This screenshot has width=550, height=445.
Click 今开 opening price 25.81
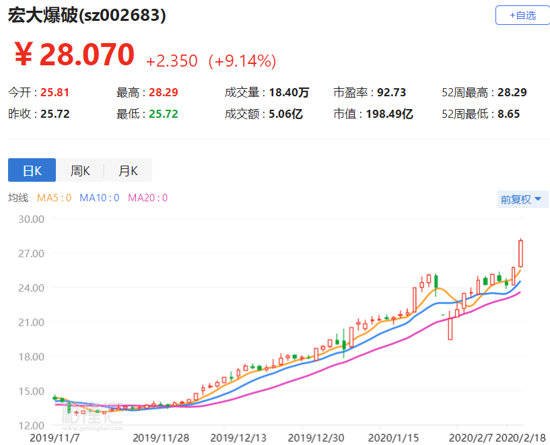pos(55,92)
